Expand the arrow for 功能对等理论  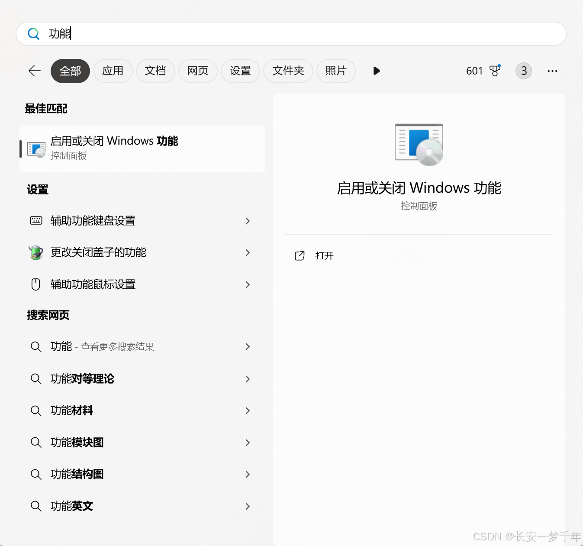pyautogui.click(x=248, y=379)
